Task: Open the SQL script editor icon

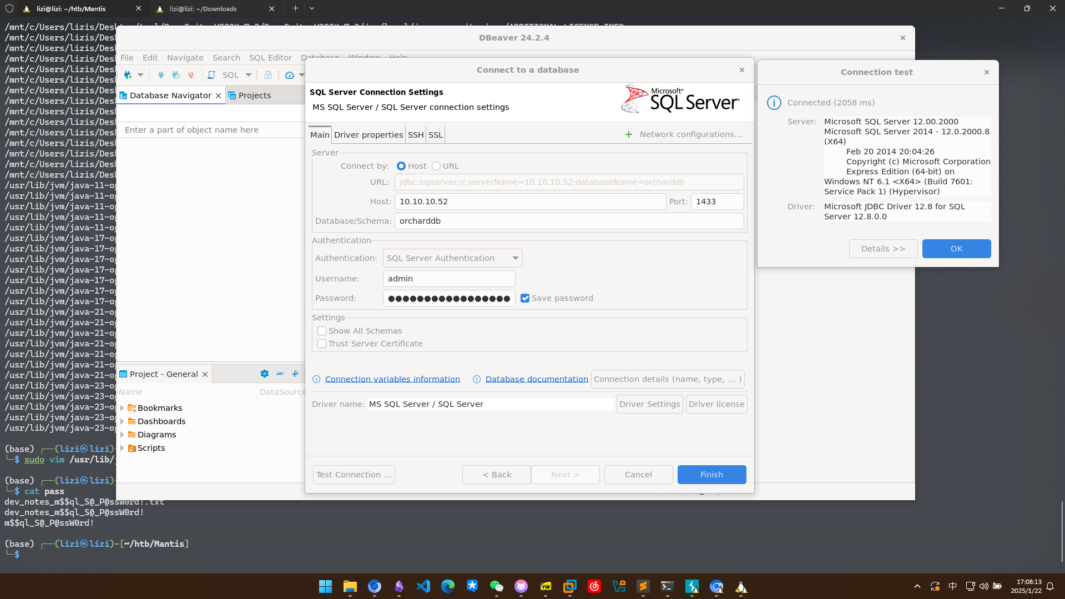Action: tap(211, 75)
